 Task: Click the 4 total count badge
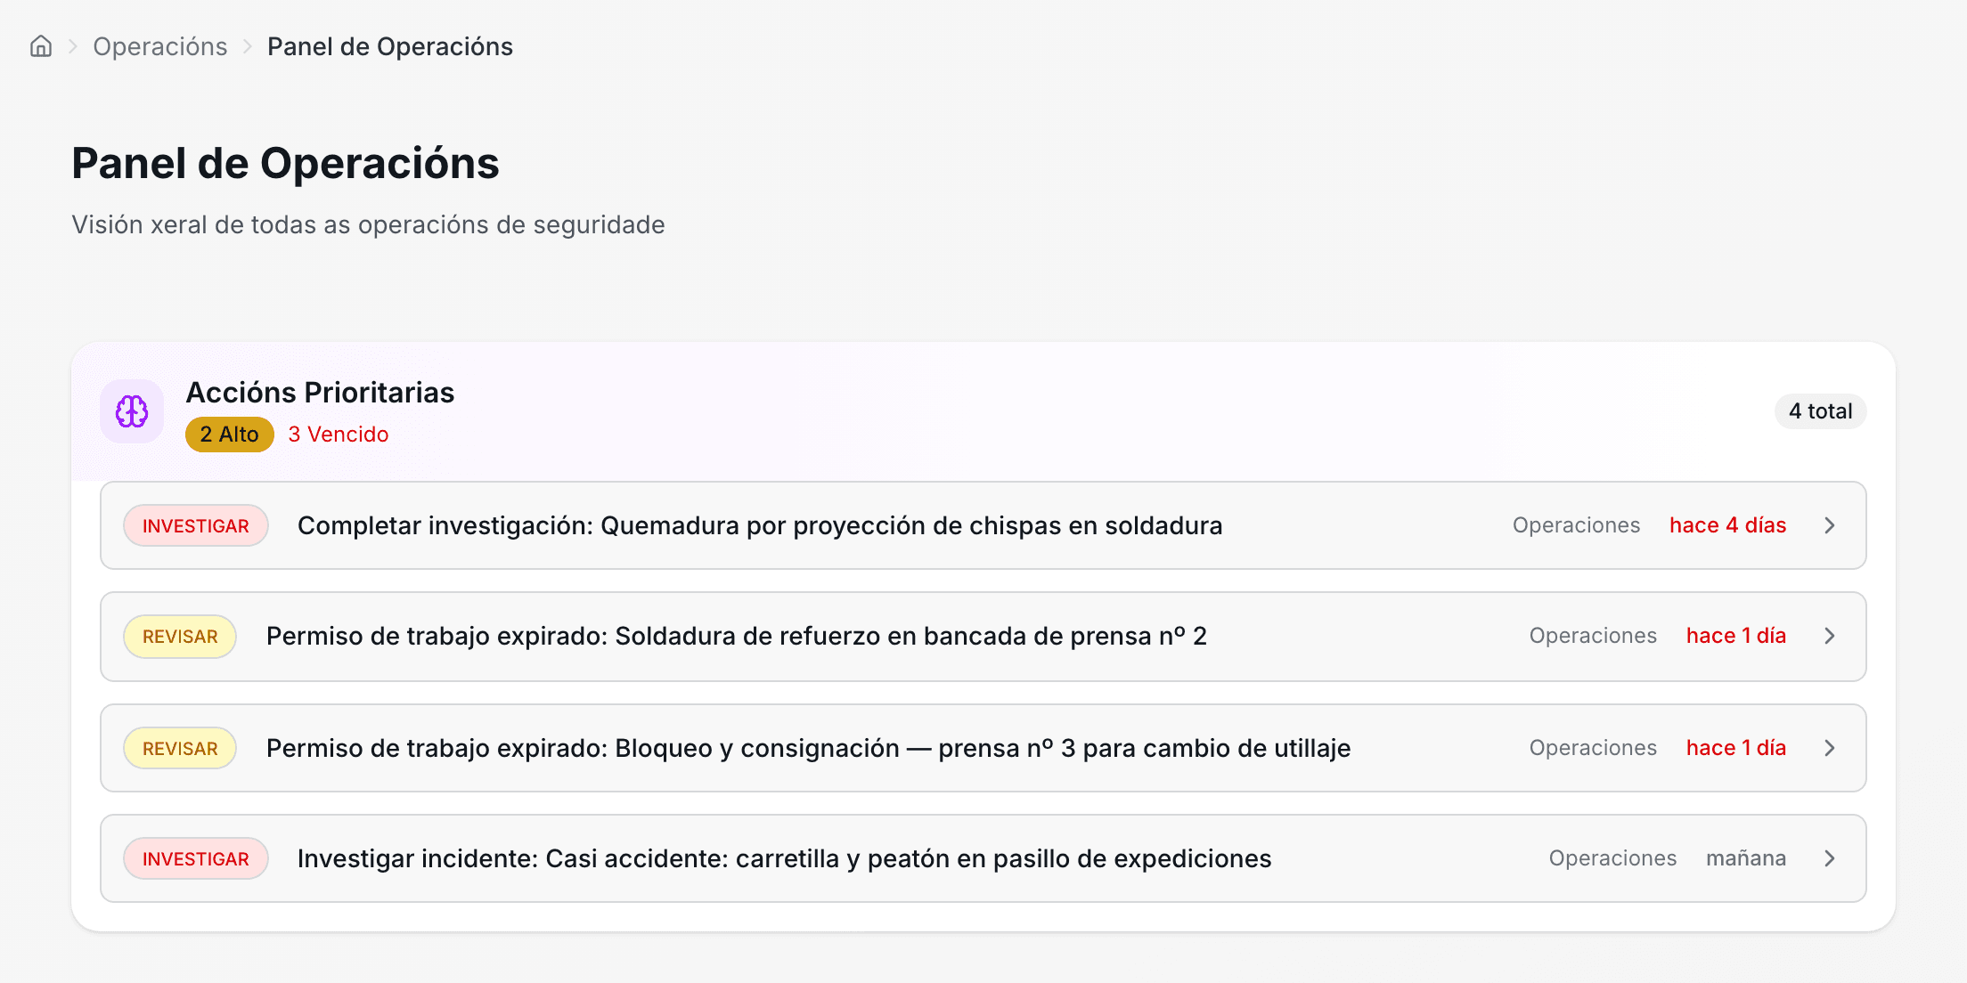pyautogui.click(x=1820, y=411)
